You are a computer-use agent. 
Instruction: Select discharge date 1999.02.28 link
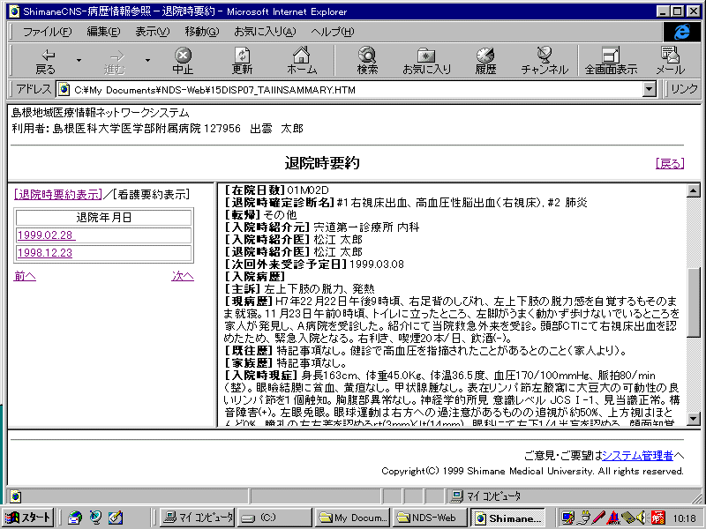[45, 235]
